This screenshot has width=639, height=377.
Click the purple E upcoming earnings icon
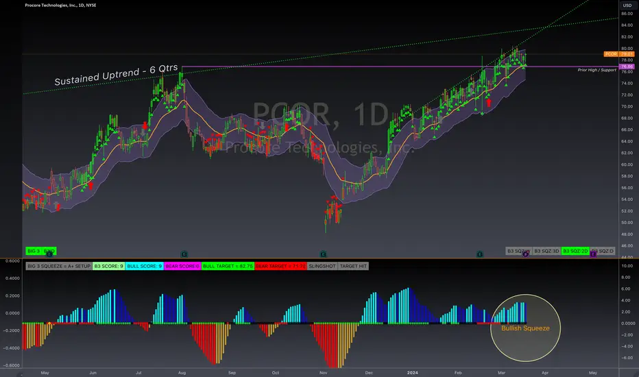(593, 254)
